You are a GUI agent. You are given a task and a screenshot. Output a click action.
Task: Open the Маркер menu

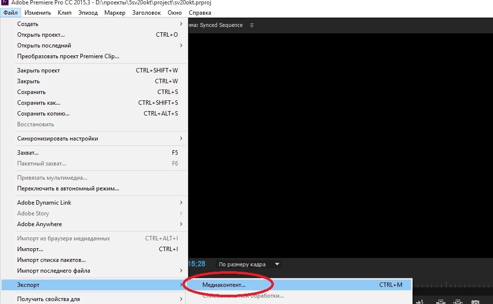(115, 13)
